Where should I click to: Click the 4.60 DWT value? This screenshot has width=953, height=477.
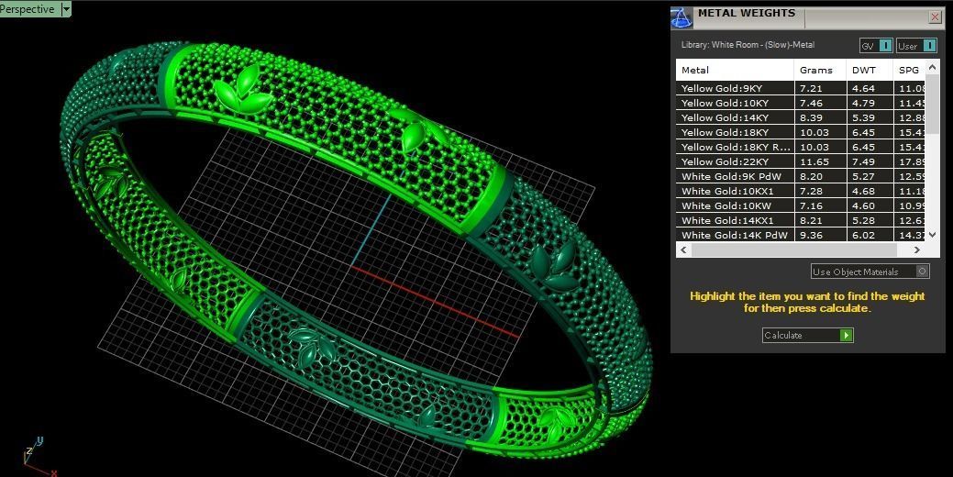(863, 206)
